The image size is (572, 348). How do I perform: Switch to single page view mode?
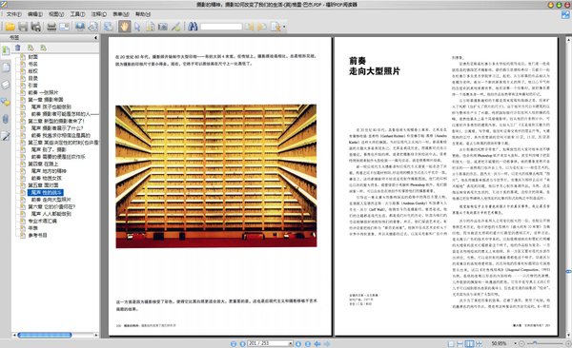coord(451,343)
